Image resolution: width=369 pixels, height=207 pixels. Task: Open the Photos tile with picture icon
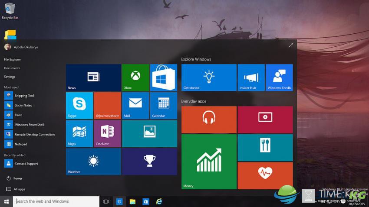tap(149, 133)
